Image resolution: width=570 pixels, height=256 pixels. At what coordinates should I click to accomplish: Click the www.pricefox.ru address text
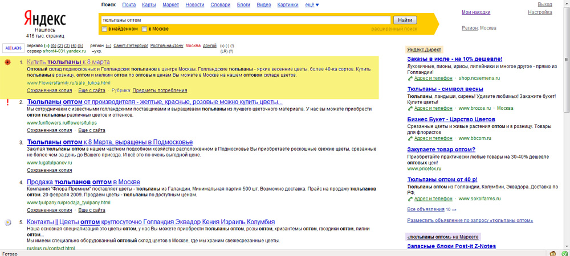(425, 169)
